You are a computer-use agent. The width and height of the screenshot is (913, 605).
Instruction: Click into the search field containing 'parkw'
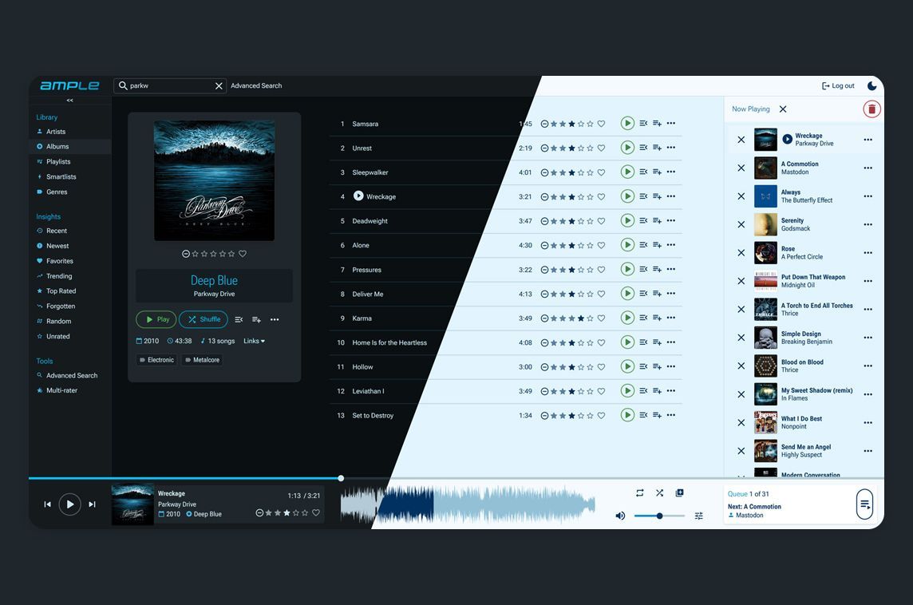point(169,85)
